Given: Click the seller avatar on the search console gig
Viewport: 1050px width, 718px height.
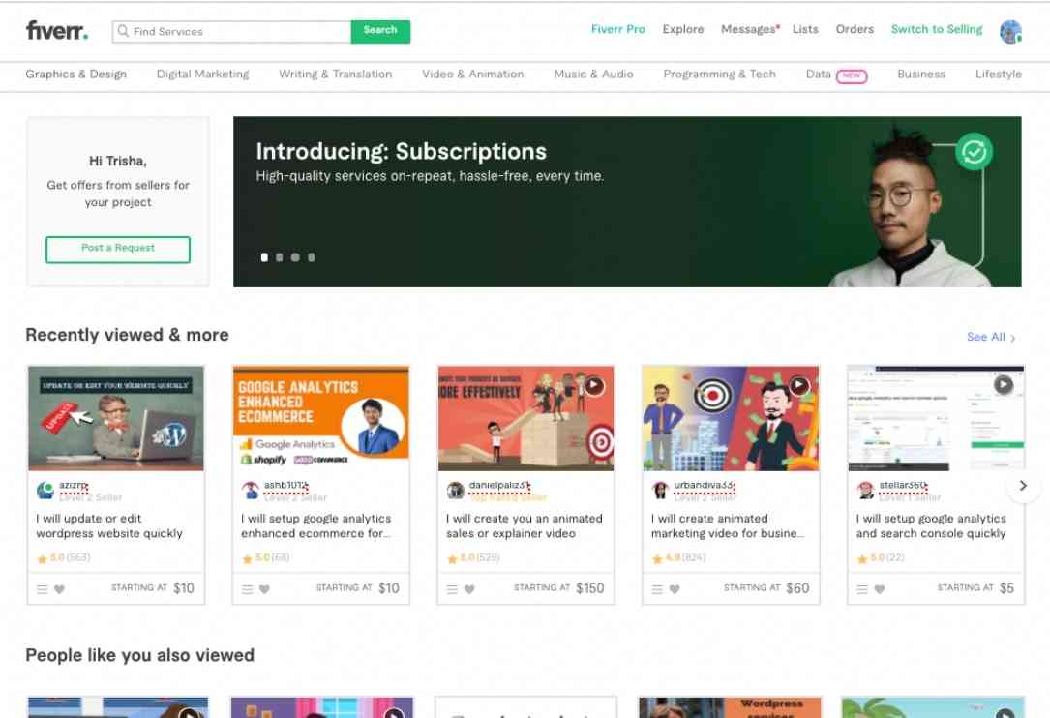Looking at the screenshot, I should pos(865,491).
